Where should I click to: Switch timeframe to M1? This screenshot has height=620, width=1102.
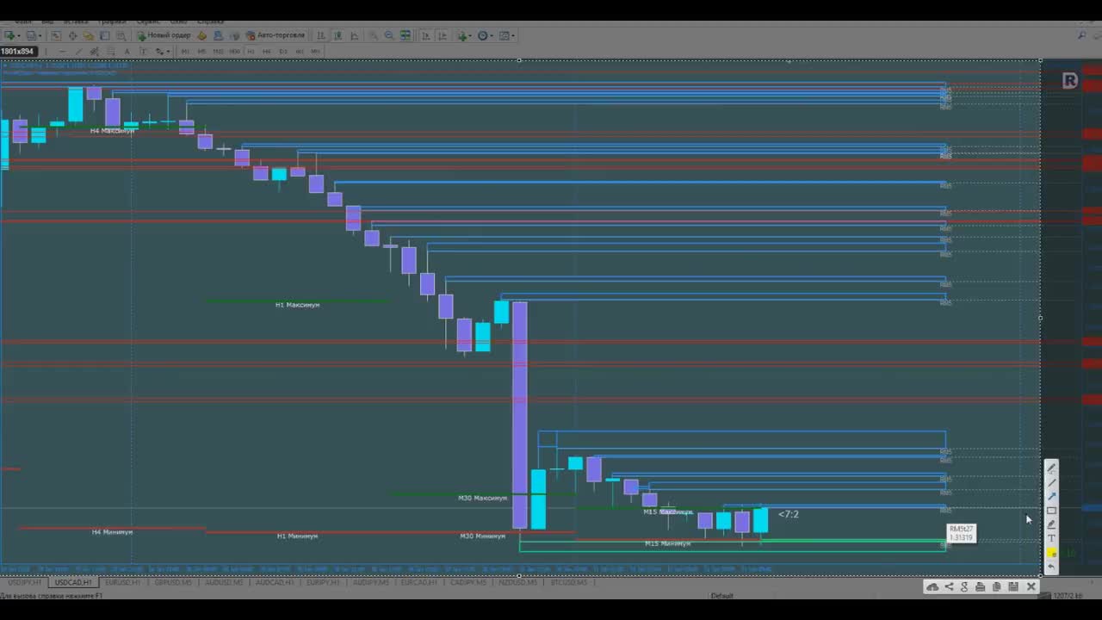(185, 52)
